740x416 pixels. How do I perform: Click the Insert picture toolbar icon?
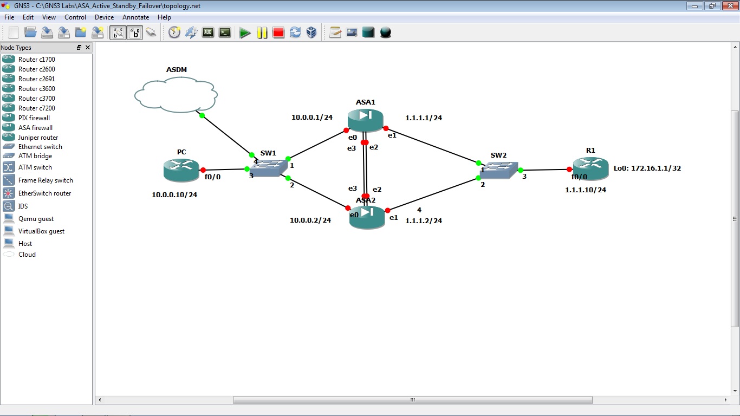352,32
